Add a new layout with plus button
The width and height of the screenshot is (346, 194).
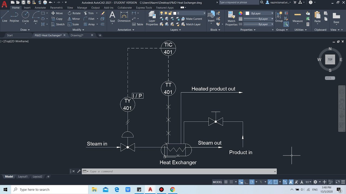[48, 176]
